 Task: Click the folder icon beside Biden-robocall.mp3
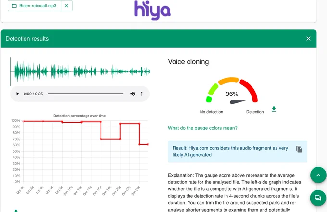point(14,6)
